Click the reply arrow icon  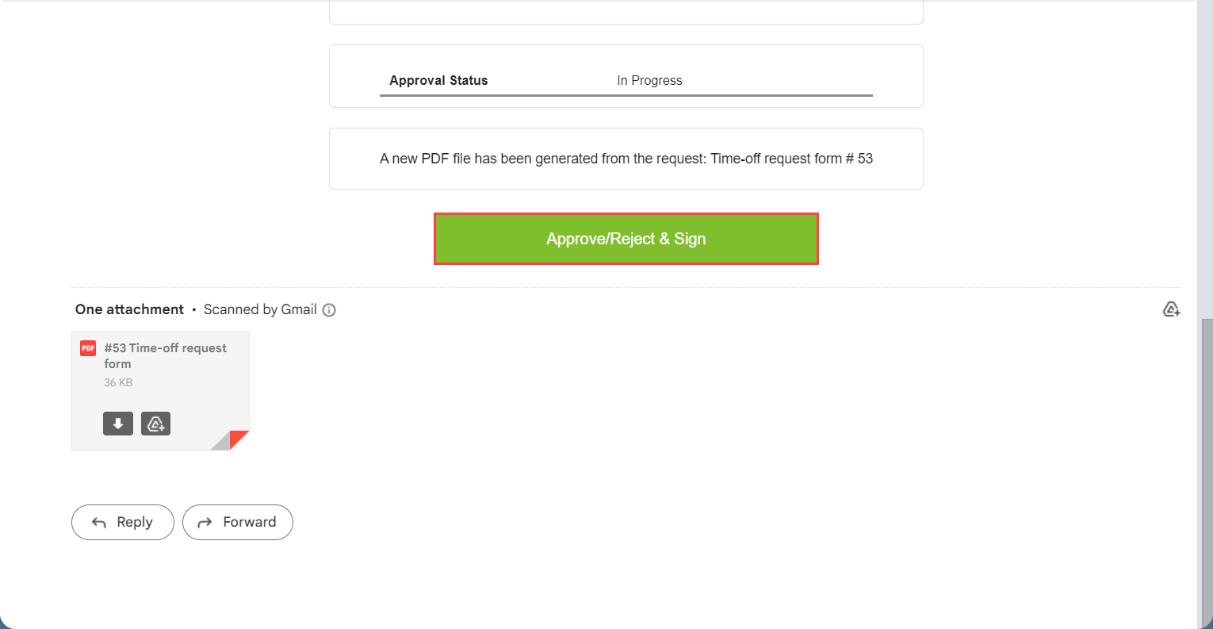98,522
